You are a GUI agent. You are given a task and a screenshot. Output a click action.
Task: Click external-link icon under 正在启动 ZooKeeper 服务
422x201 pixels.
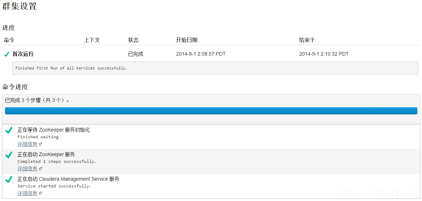(40, 169)
